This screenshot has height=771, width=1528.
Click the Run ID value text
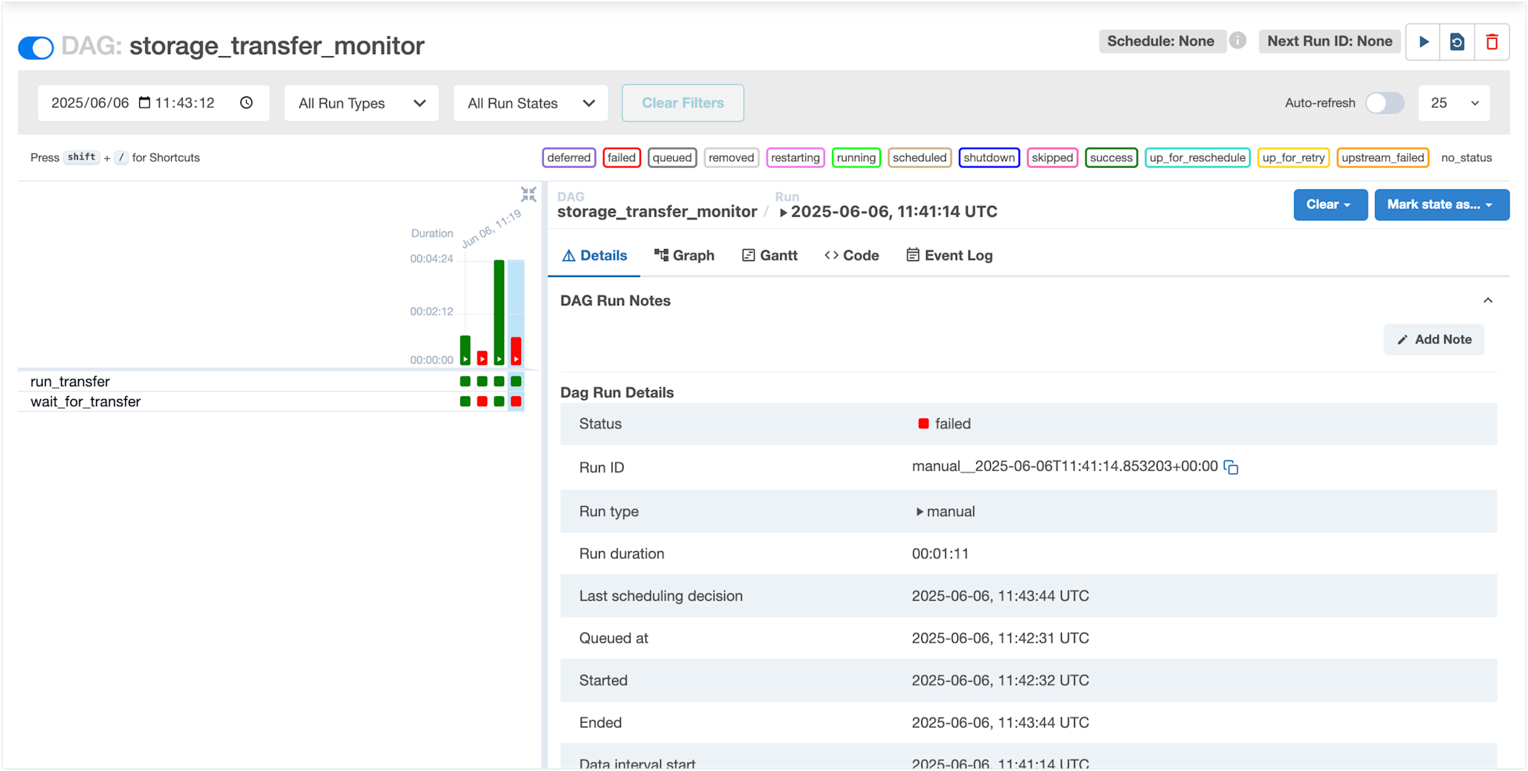click(x=1065, y=466)
